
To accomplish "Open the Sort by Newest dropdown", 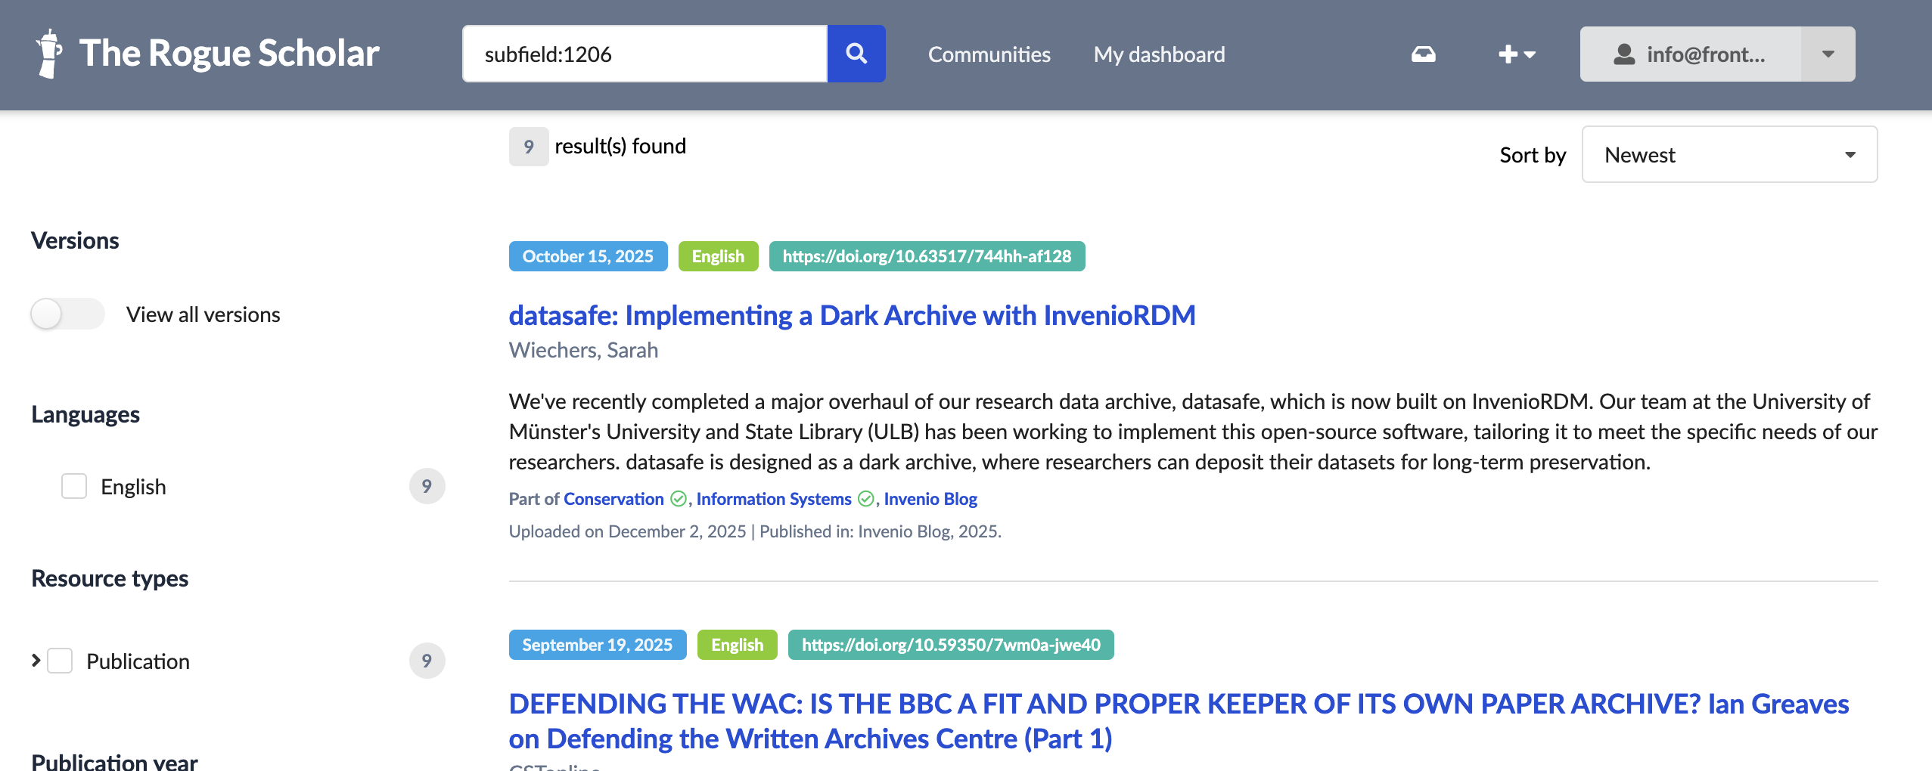I will point(1729,155).
